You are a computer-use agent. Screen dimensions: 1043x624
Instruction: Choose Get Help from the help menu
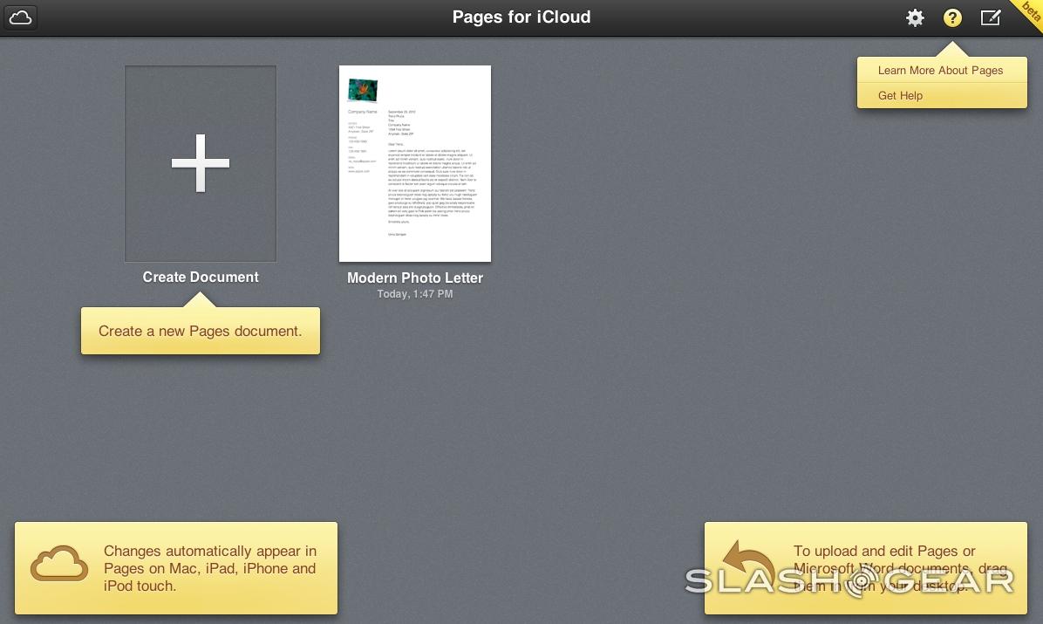(900, 96)
